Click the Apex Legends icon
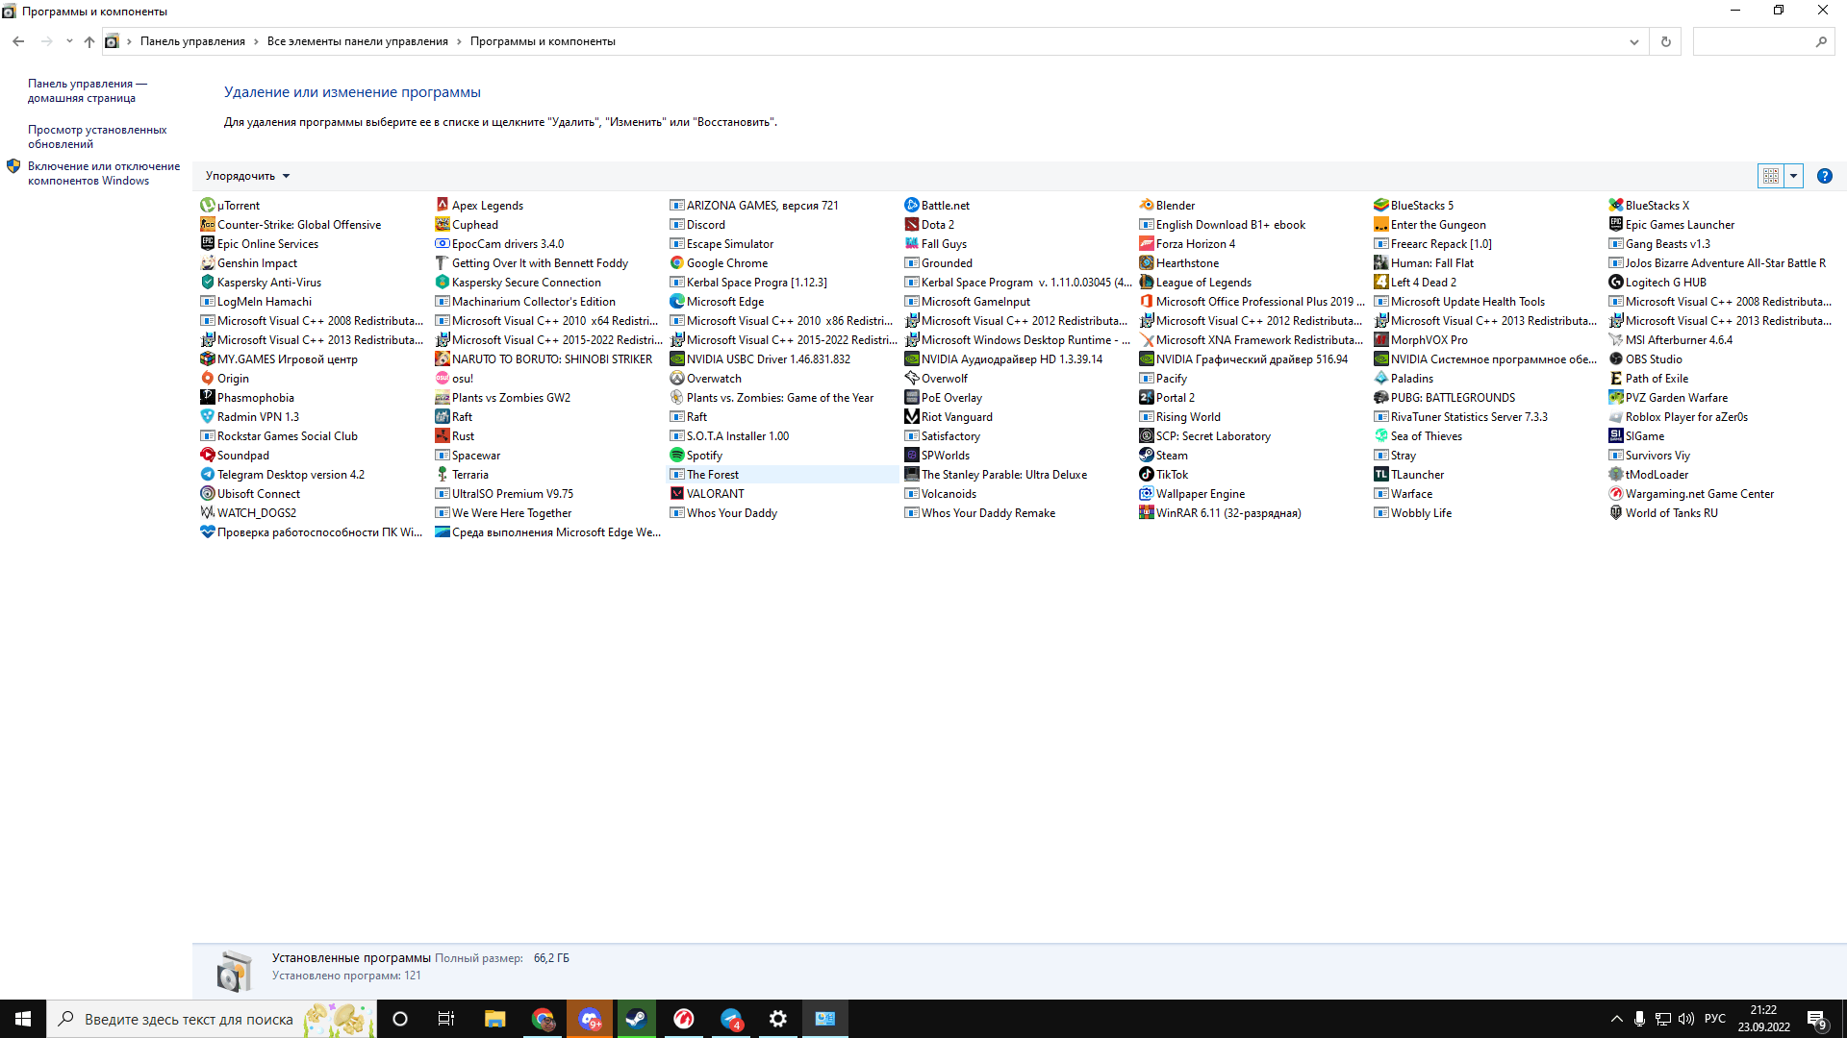Viewport: 1847px width, 1038px height. click(x=442, y=205)
